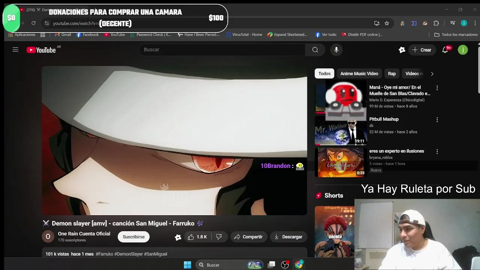Image resolution: width=480 pixels, height=270 pixels.
Task: Open the Pitbull Mashup video thumbnail
Action: click(x=340, y=130)
